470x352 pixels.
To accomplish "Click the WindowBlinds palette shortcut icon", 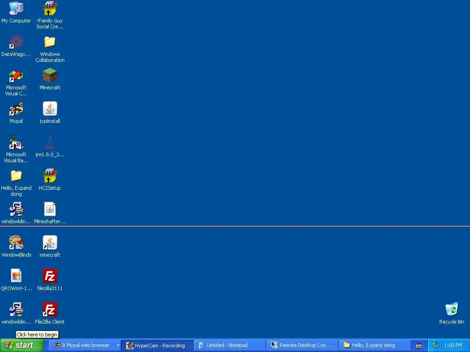I will pyautogui.click(x=16, y=243).
